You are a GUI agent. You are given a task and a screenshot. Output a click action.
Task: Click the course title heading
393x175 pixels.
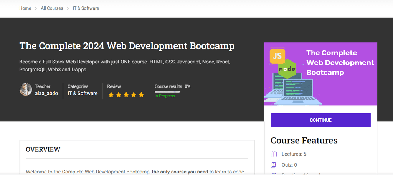point(127,46)
